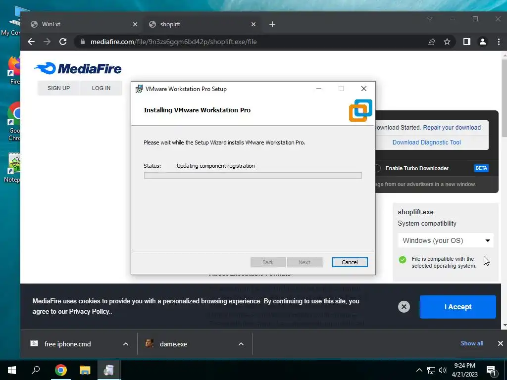This screenshot has height=380, width=507.
Task: Click the Firefox desktop shortcut
Action: tap(14, 70)
